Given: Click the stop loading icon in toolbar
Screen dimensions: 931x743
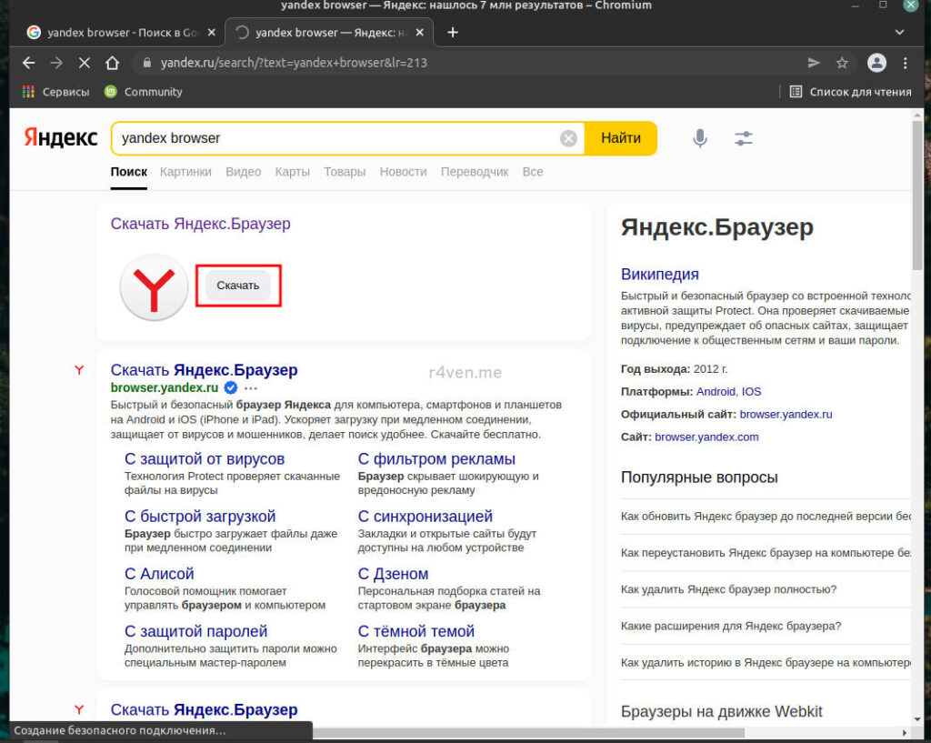Looking at the screenshot, I should [84, 63].
